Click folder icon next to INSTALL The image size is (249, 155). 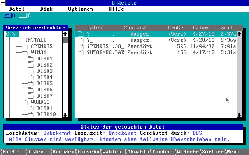click(x=19, y=40)
